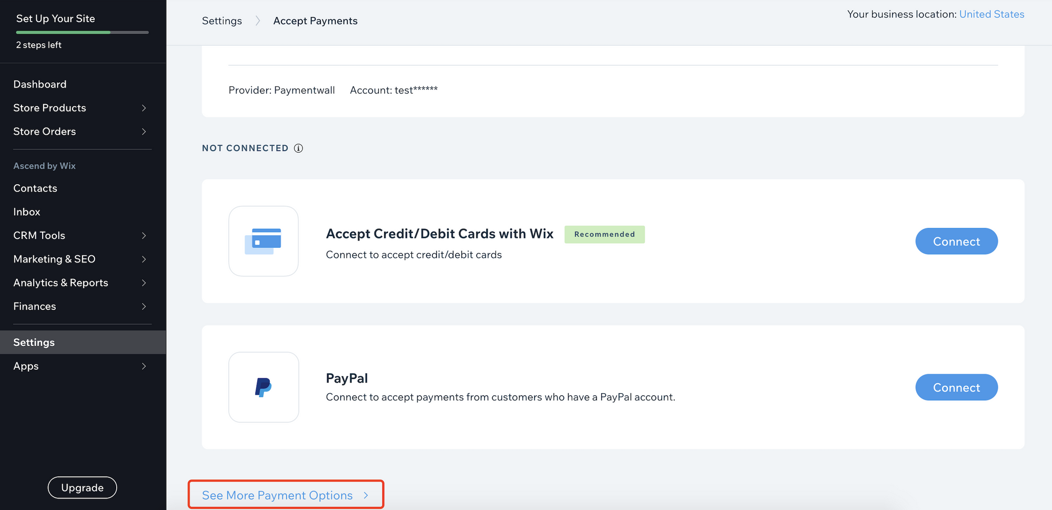1052x510 pixels.
Task: Select the Settings sidebar item
Action: click(83, 343)
